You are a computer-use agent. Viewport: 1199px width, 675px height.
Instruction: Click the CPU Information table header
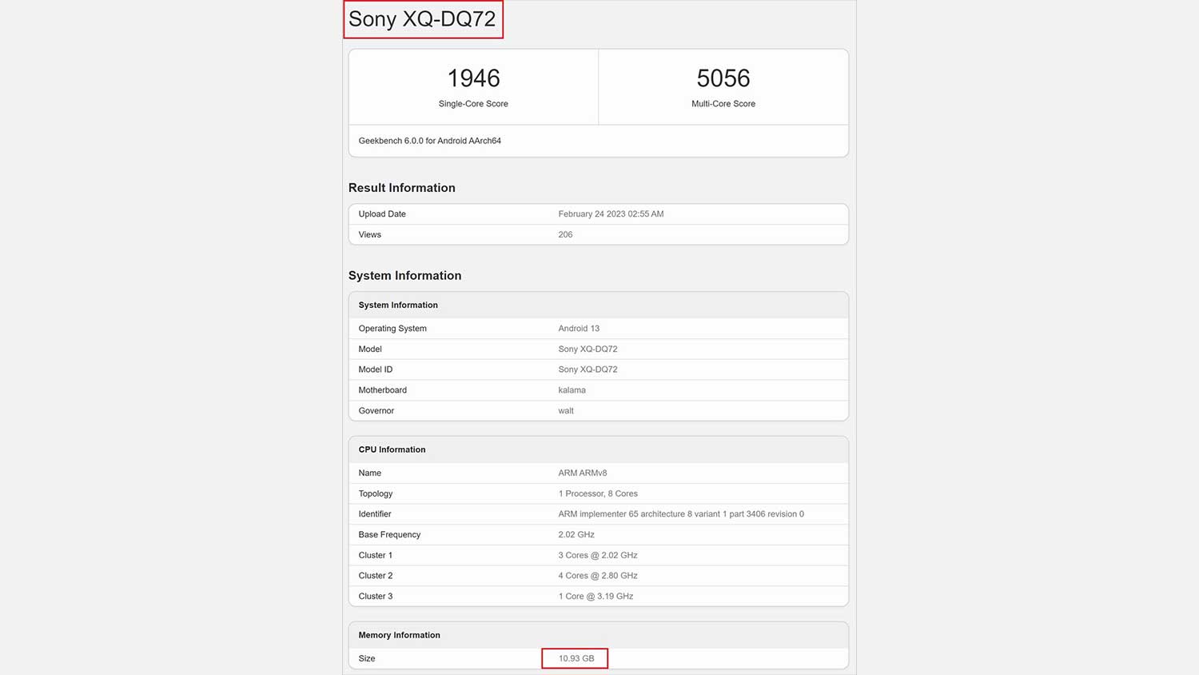[392, 449]
